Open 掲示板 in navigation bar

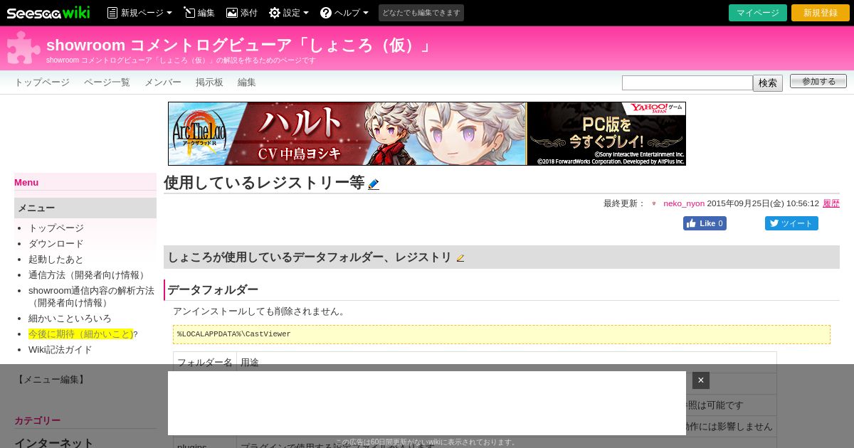(209, 82)
